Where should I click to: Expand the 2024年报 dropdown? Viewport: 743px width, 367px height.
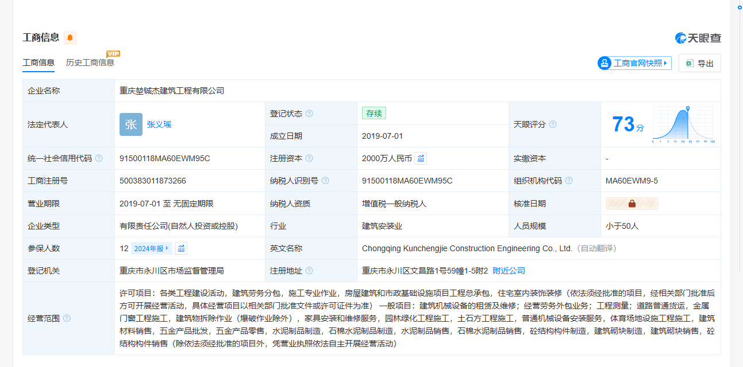point(152,248)
